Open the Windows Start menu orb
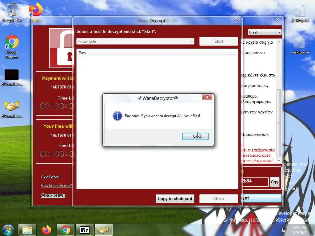Viewport: 315px width, 236px height. pyautogui.click(x=8, y=230)
